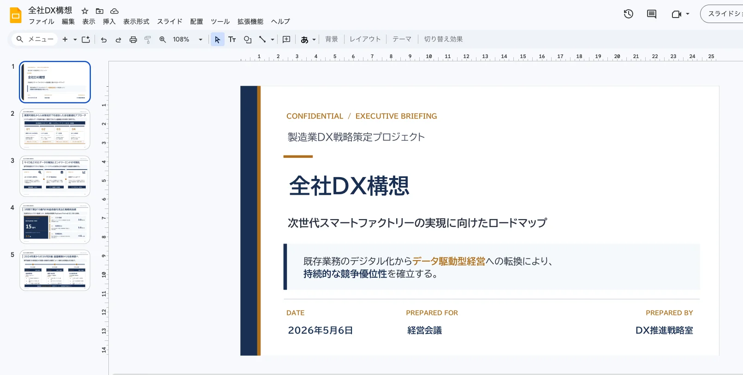Expand video call options arrow

pyautogui.click(x=688, y=14)
